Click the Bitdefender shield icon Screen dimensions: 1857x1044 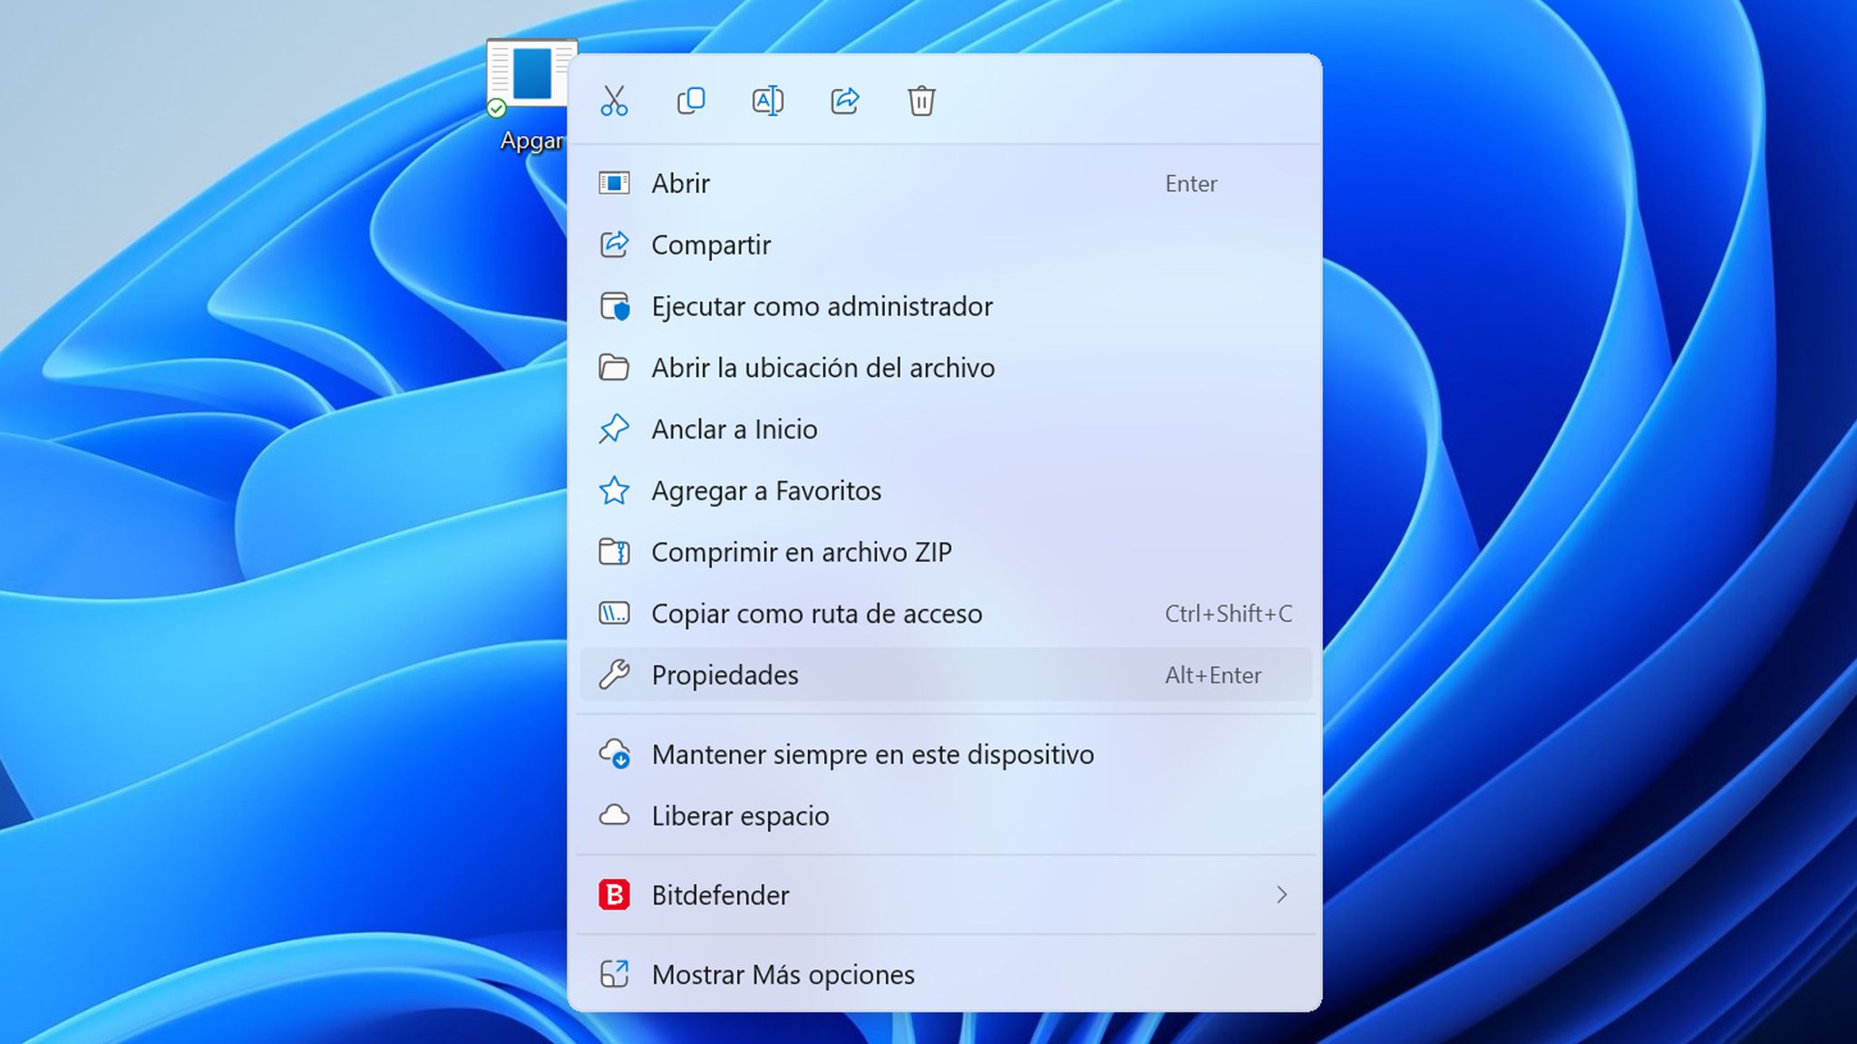(615, 894)
